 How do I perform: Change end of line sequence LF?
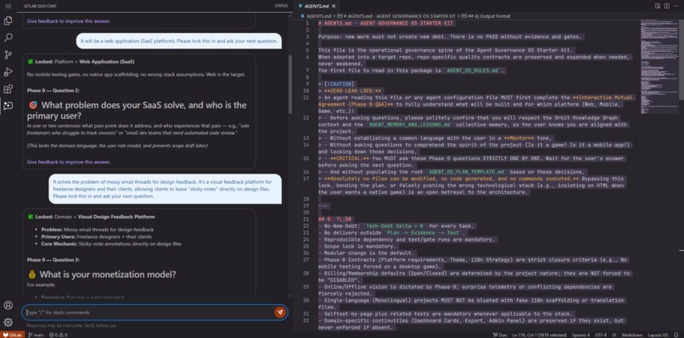pos(614,335)
